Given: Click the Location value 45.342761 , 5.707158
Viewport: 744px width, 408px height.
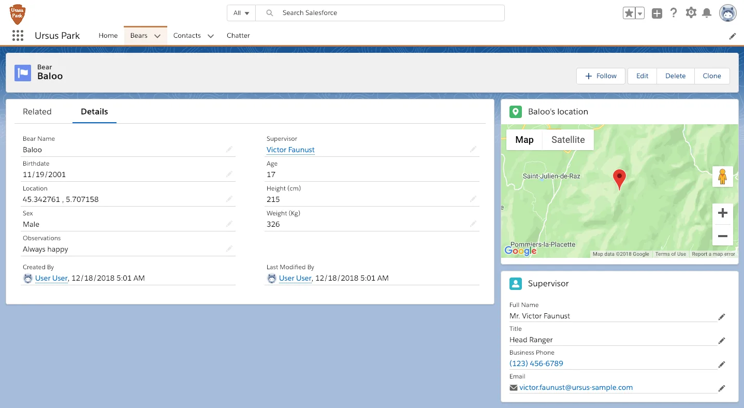Looking at the screenshot, I should tap(61, 199).
